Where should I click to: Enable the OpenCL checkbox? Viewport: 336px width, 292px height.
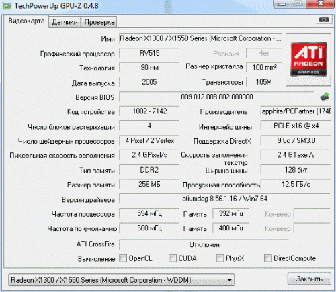tap(123, 258)
